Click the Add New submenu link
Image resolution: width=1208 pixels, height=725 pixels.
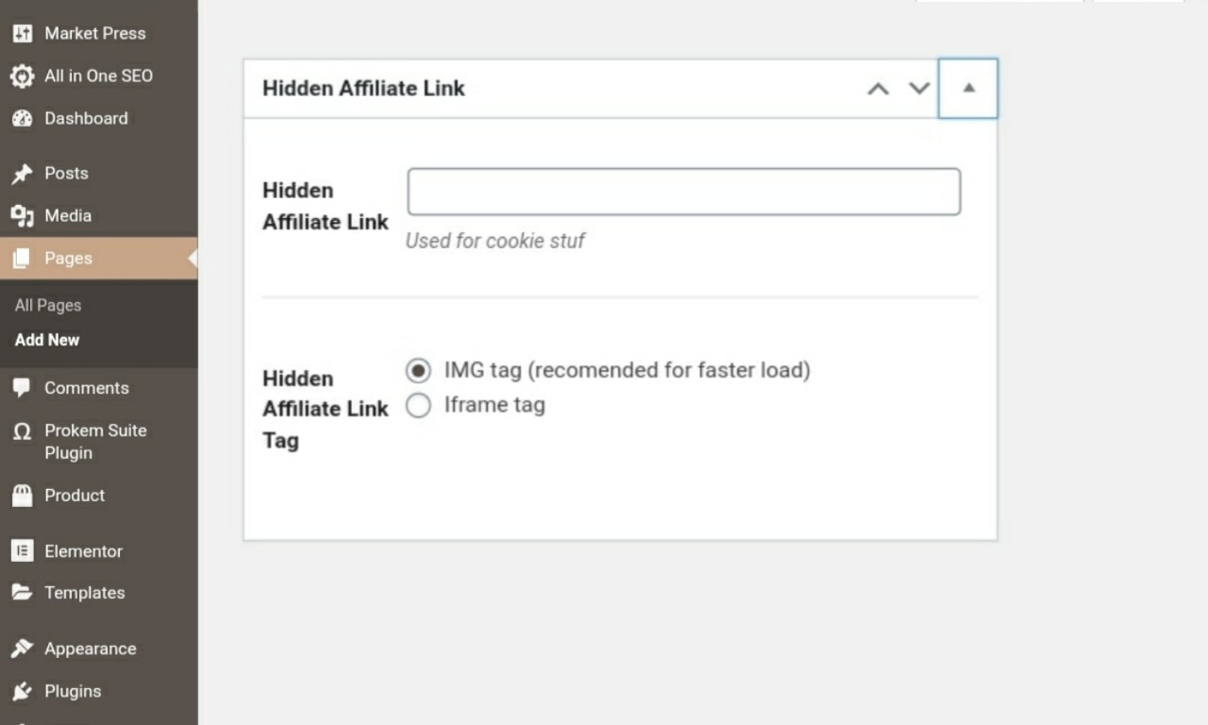47,340
